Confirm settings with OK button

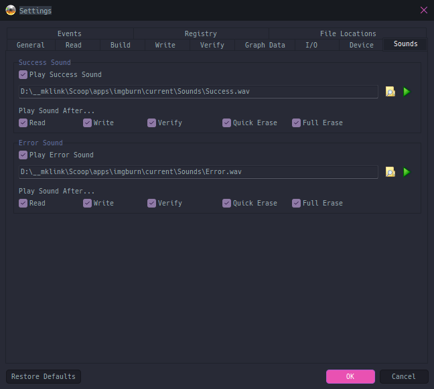[x=350, y=376]
